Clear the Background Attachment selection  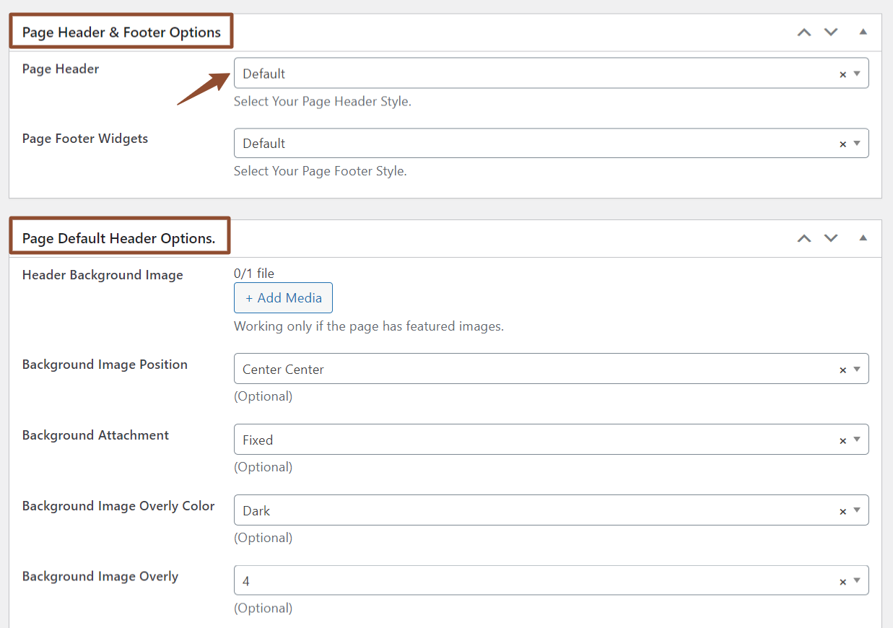point(842,440)
